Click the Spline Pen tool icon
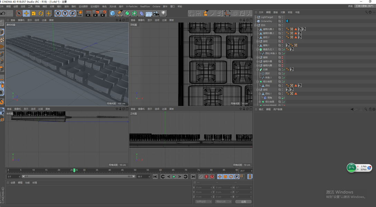This screenshot has height=207, width=376. coord(120,13)
